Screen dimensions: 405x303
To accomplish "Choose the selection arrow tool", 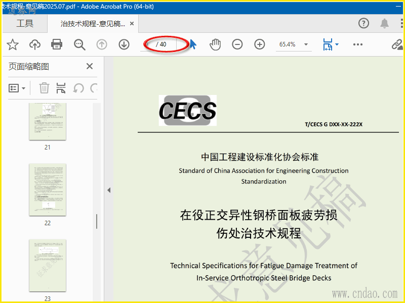I will pyautogui.click(x=193, y=44).
